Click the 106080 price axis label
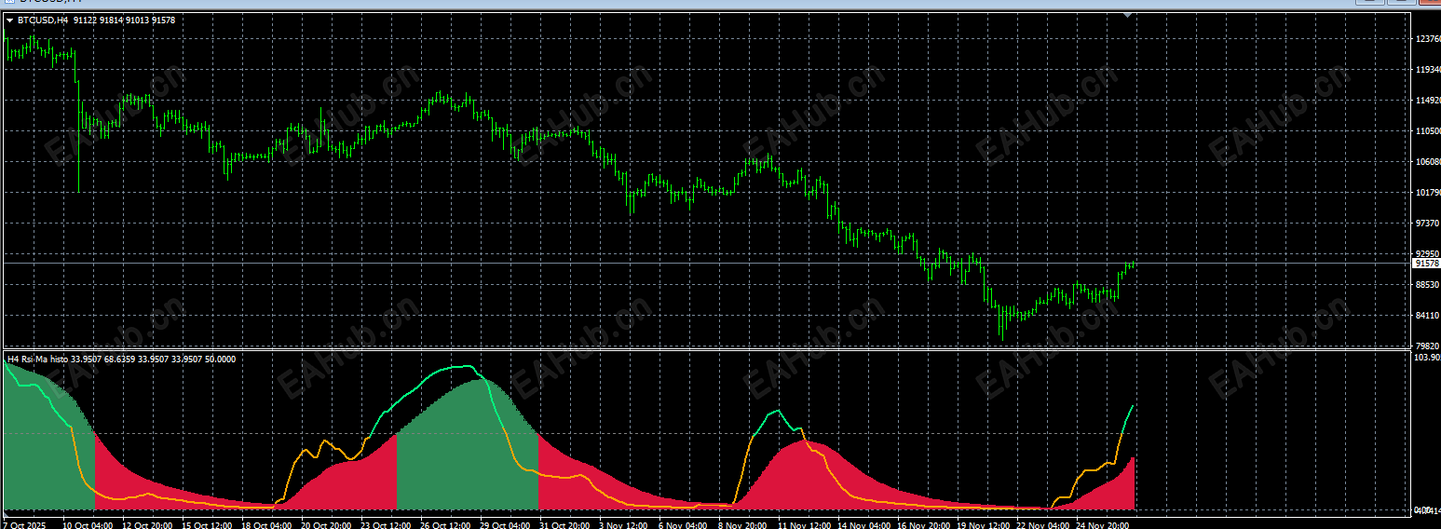 coord(1428,162)
